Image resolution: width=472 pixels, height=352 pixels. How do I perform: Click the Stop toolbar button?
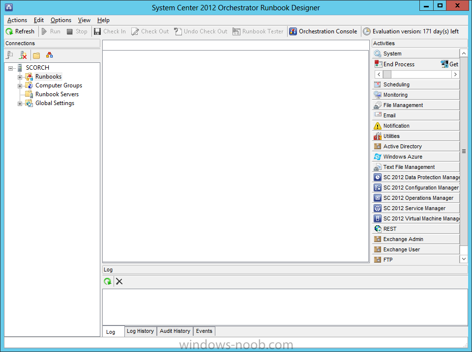click(77, 31)
